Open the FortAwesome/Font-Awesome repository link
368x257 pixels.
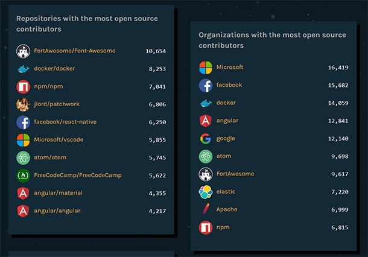(x=75, y=51)
